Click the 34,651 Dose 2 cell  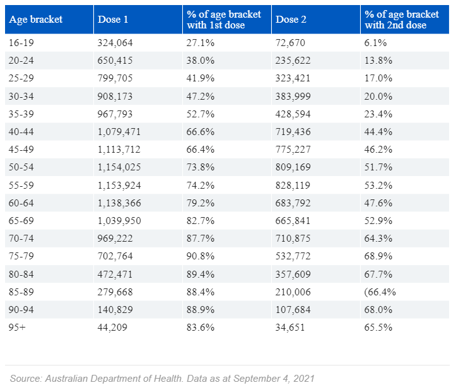tap(291, 328)
